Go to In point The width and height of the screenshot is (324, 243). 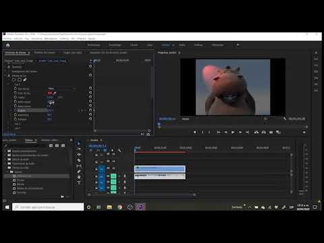[x=218, y=132]
